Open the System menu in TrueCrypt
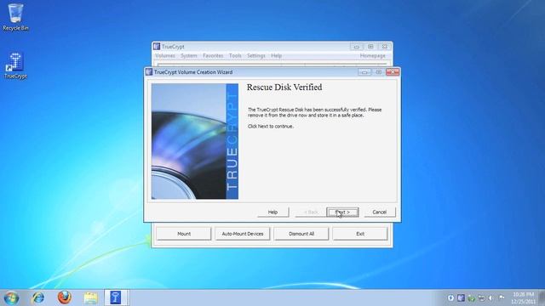This screenshot has width=545, height=306. tap(189, 55)
